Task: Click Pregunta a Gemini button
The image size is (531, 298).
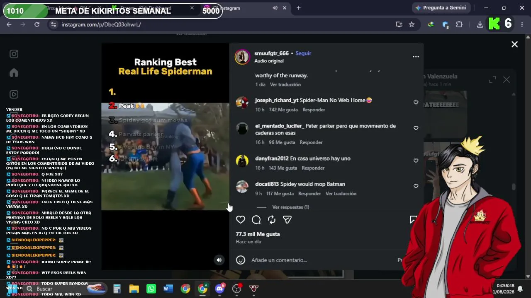Action: [x=440, y=8]
